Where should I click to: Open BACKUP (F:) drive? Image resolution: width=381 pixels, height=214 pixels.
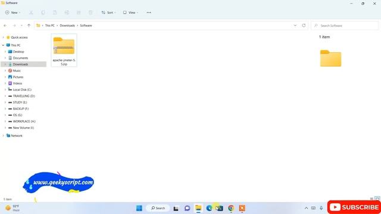[21, 109]
